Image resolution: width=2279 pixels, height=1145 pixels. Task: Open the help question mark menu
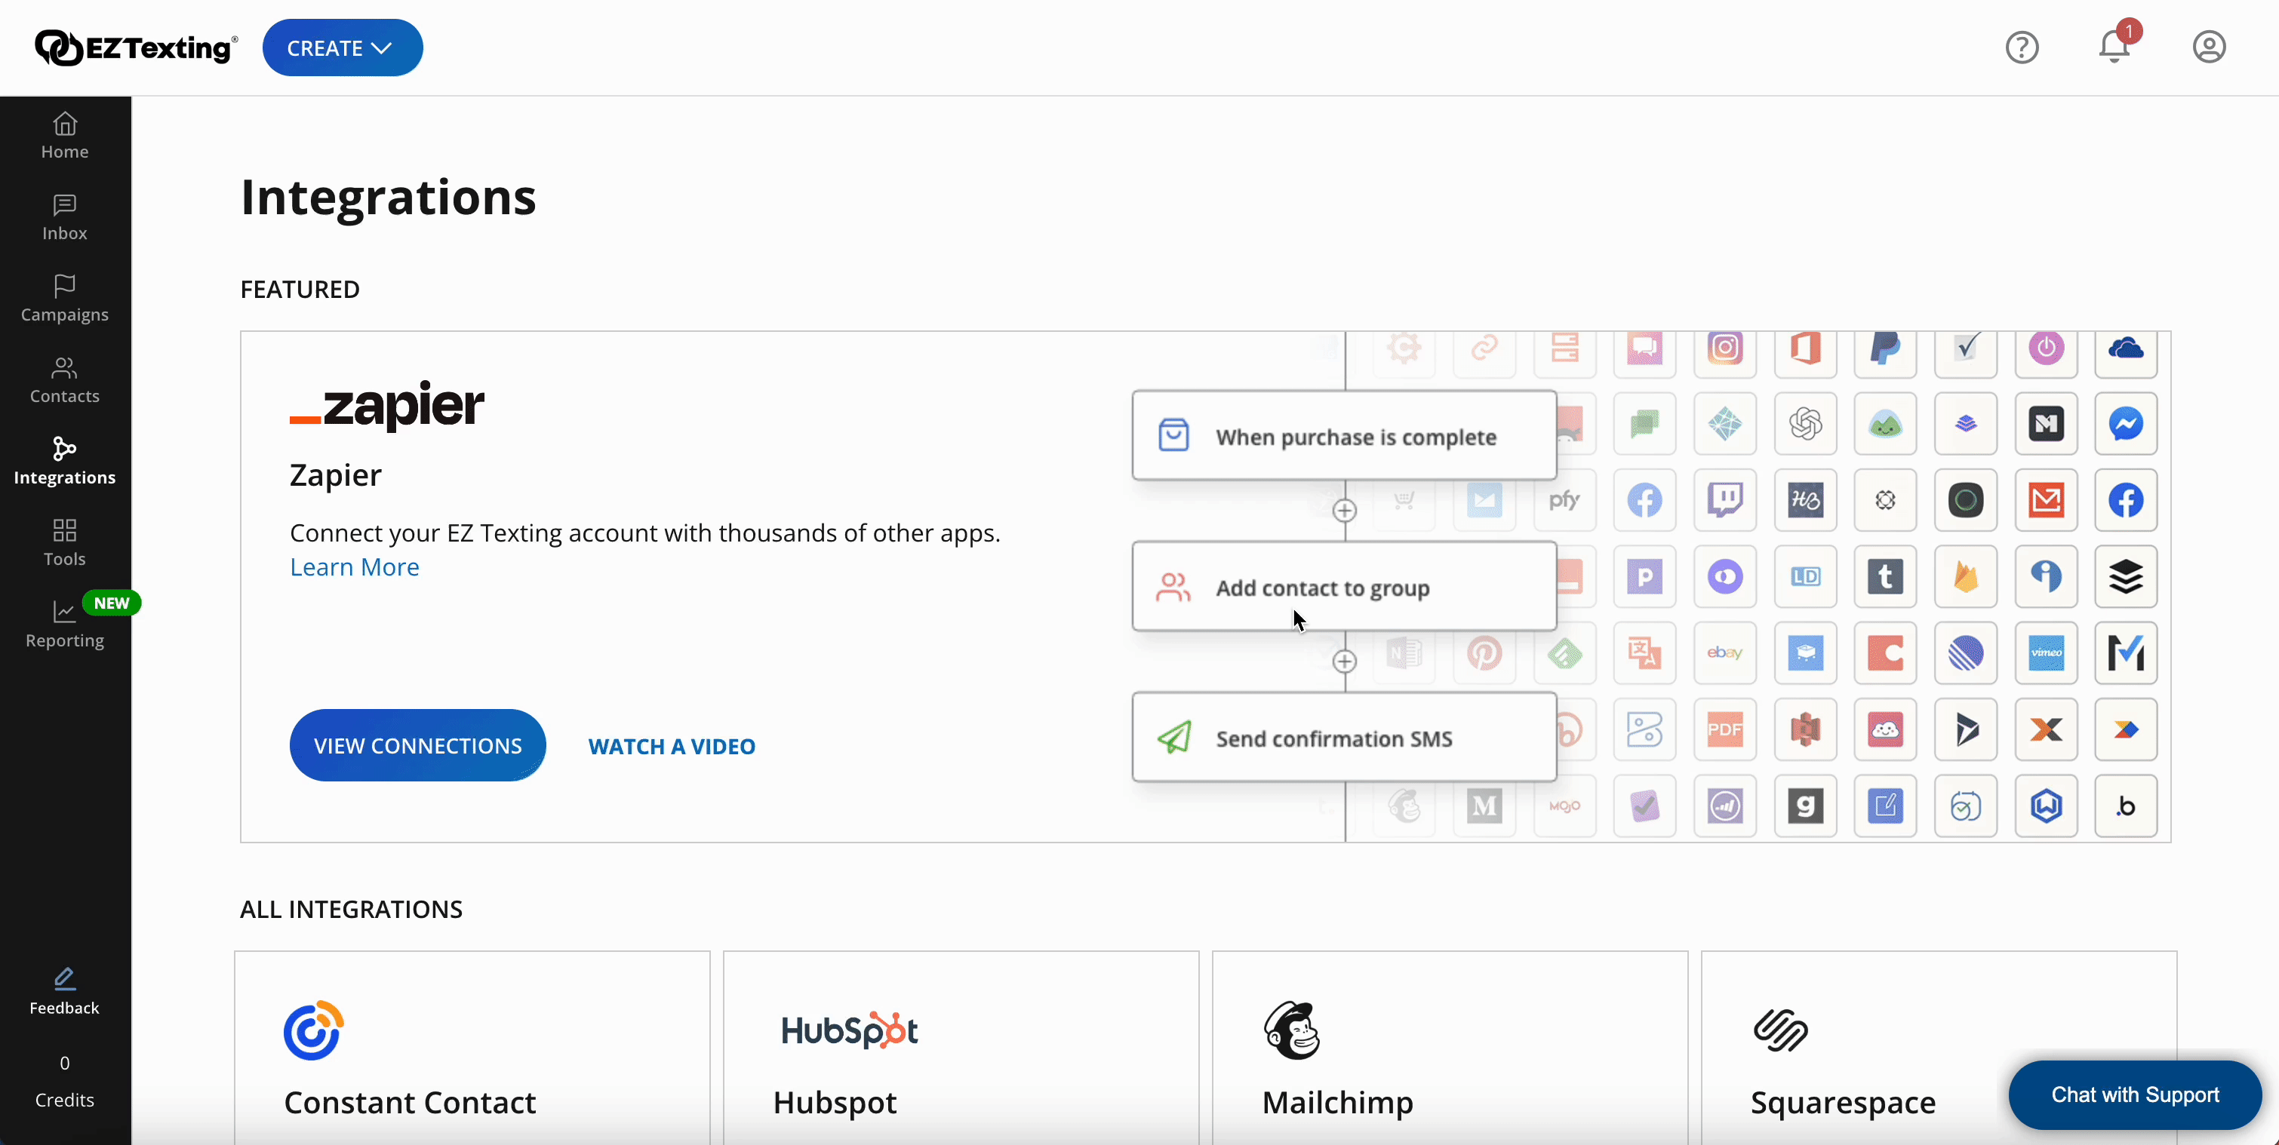[x=2022, y=47]
